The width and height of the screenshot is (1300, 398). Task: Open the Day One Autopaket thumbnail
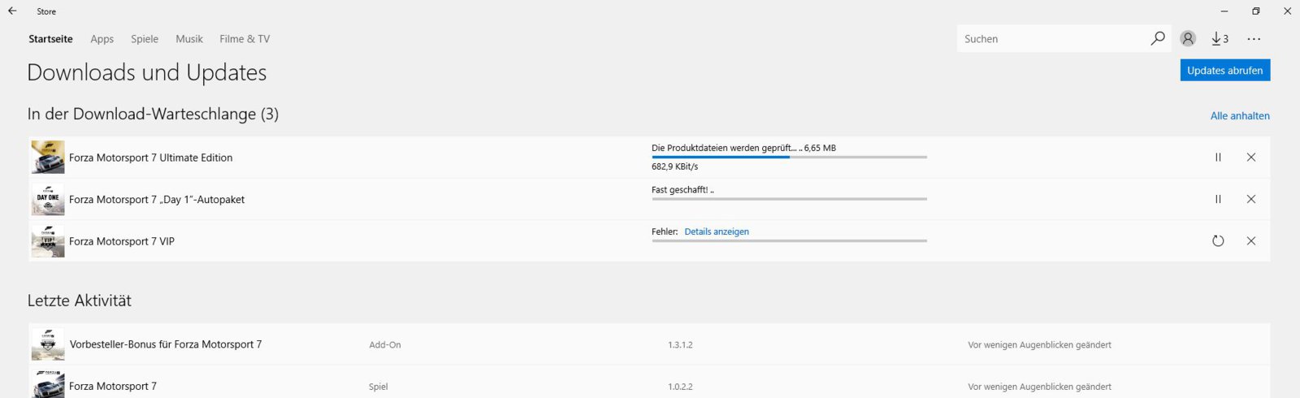(48, 199)
